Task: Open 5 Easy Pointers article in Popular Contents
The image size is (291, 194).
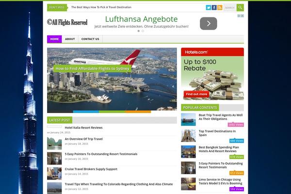Action: (221, 165)
